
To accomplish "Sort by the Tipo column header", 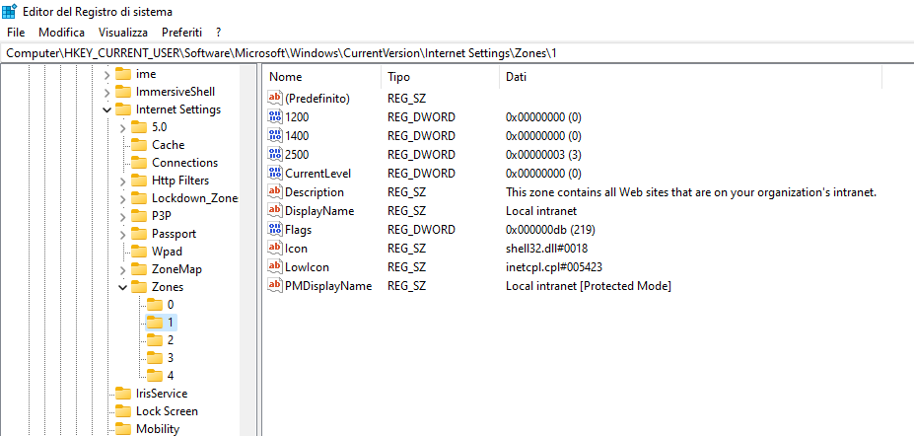I will [x=442, y=77].
